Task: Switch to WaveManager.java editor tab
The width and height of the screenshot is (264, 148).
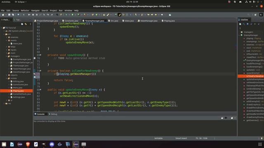Action: click(x=148, y=21)
